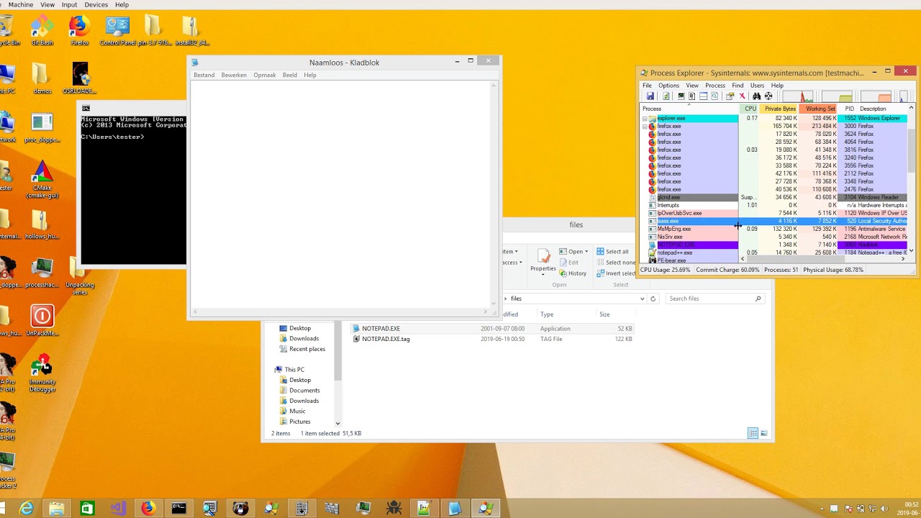The height and width of the screenshot is (518, 921).
Task: Click the refresh button beside files address bar
Action: tap(653, 299)
